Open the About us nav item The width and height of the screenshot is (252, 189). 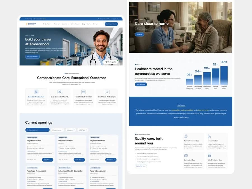[x=89, y=24]
